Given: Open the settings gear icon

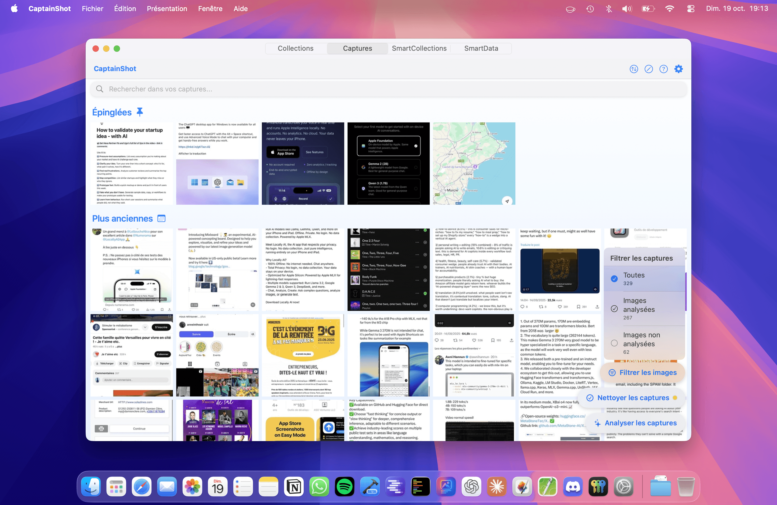Looking at the screenshot, I should [x=678, y=69].
